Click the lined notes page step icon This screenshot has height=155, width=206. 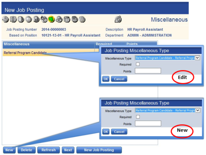pyautogui.click(x=82, y=19)
